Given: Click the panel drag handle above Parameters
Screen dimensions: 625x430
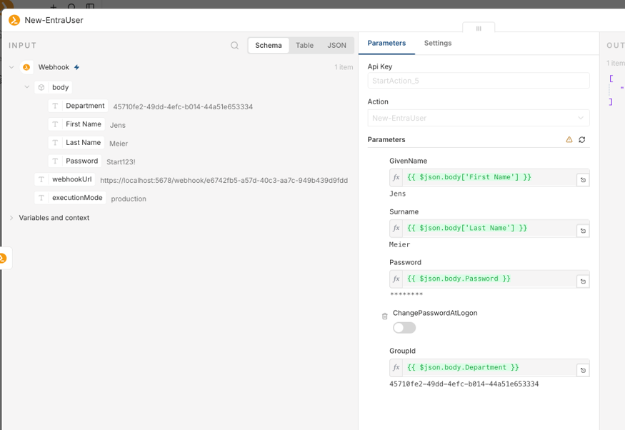Looking at the screenshot, I should (x=479, y=28).
